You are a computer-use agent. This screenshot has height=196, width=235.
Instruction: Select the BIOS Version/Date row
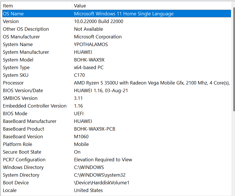pyautogui.click(x=117, y=90)
